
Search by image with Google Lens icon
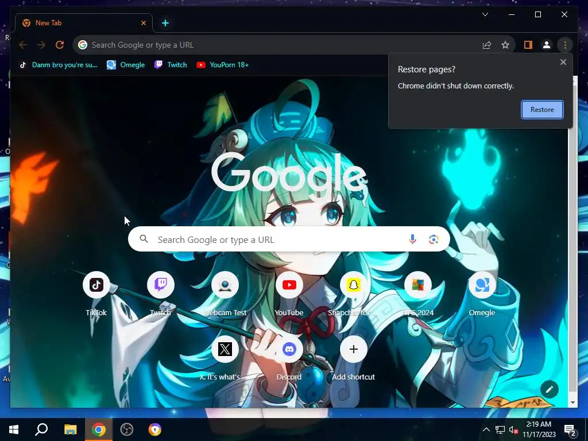[x=434, y=239]
